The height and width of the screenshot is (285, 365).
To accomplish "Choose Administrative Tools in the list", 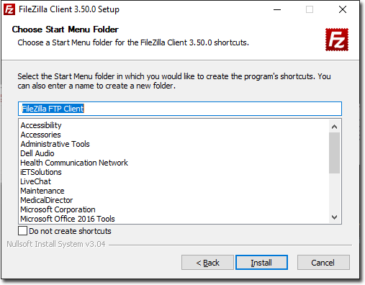I will coord(55,144).
